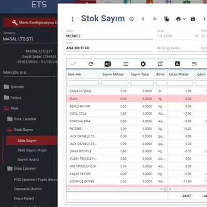Open the grid hamburger lines icon
207x207 pixels.
tap(126, 64)
